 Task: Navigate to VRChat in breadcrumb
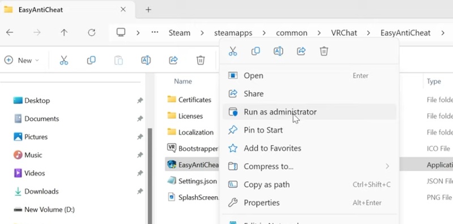coord(344,33)
